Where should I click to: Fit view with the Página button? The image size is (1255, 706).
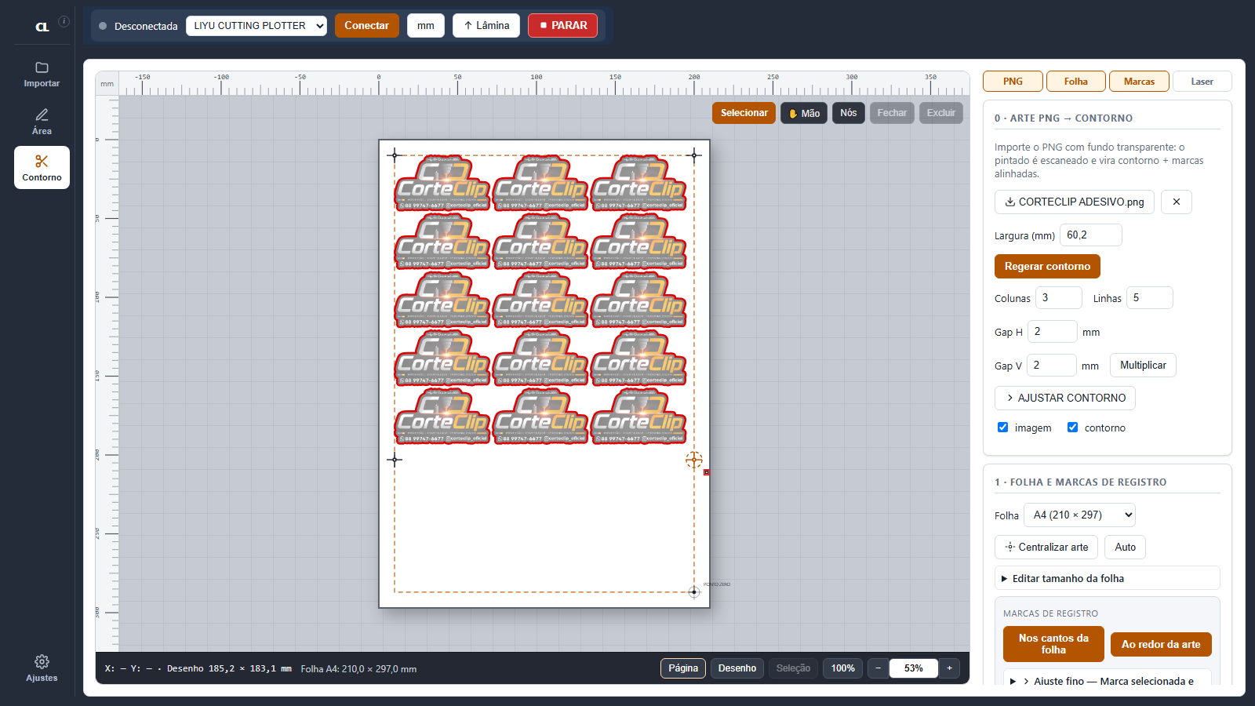pos(683,668)
